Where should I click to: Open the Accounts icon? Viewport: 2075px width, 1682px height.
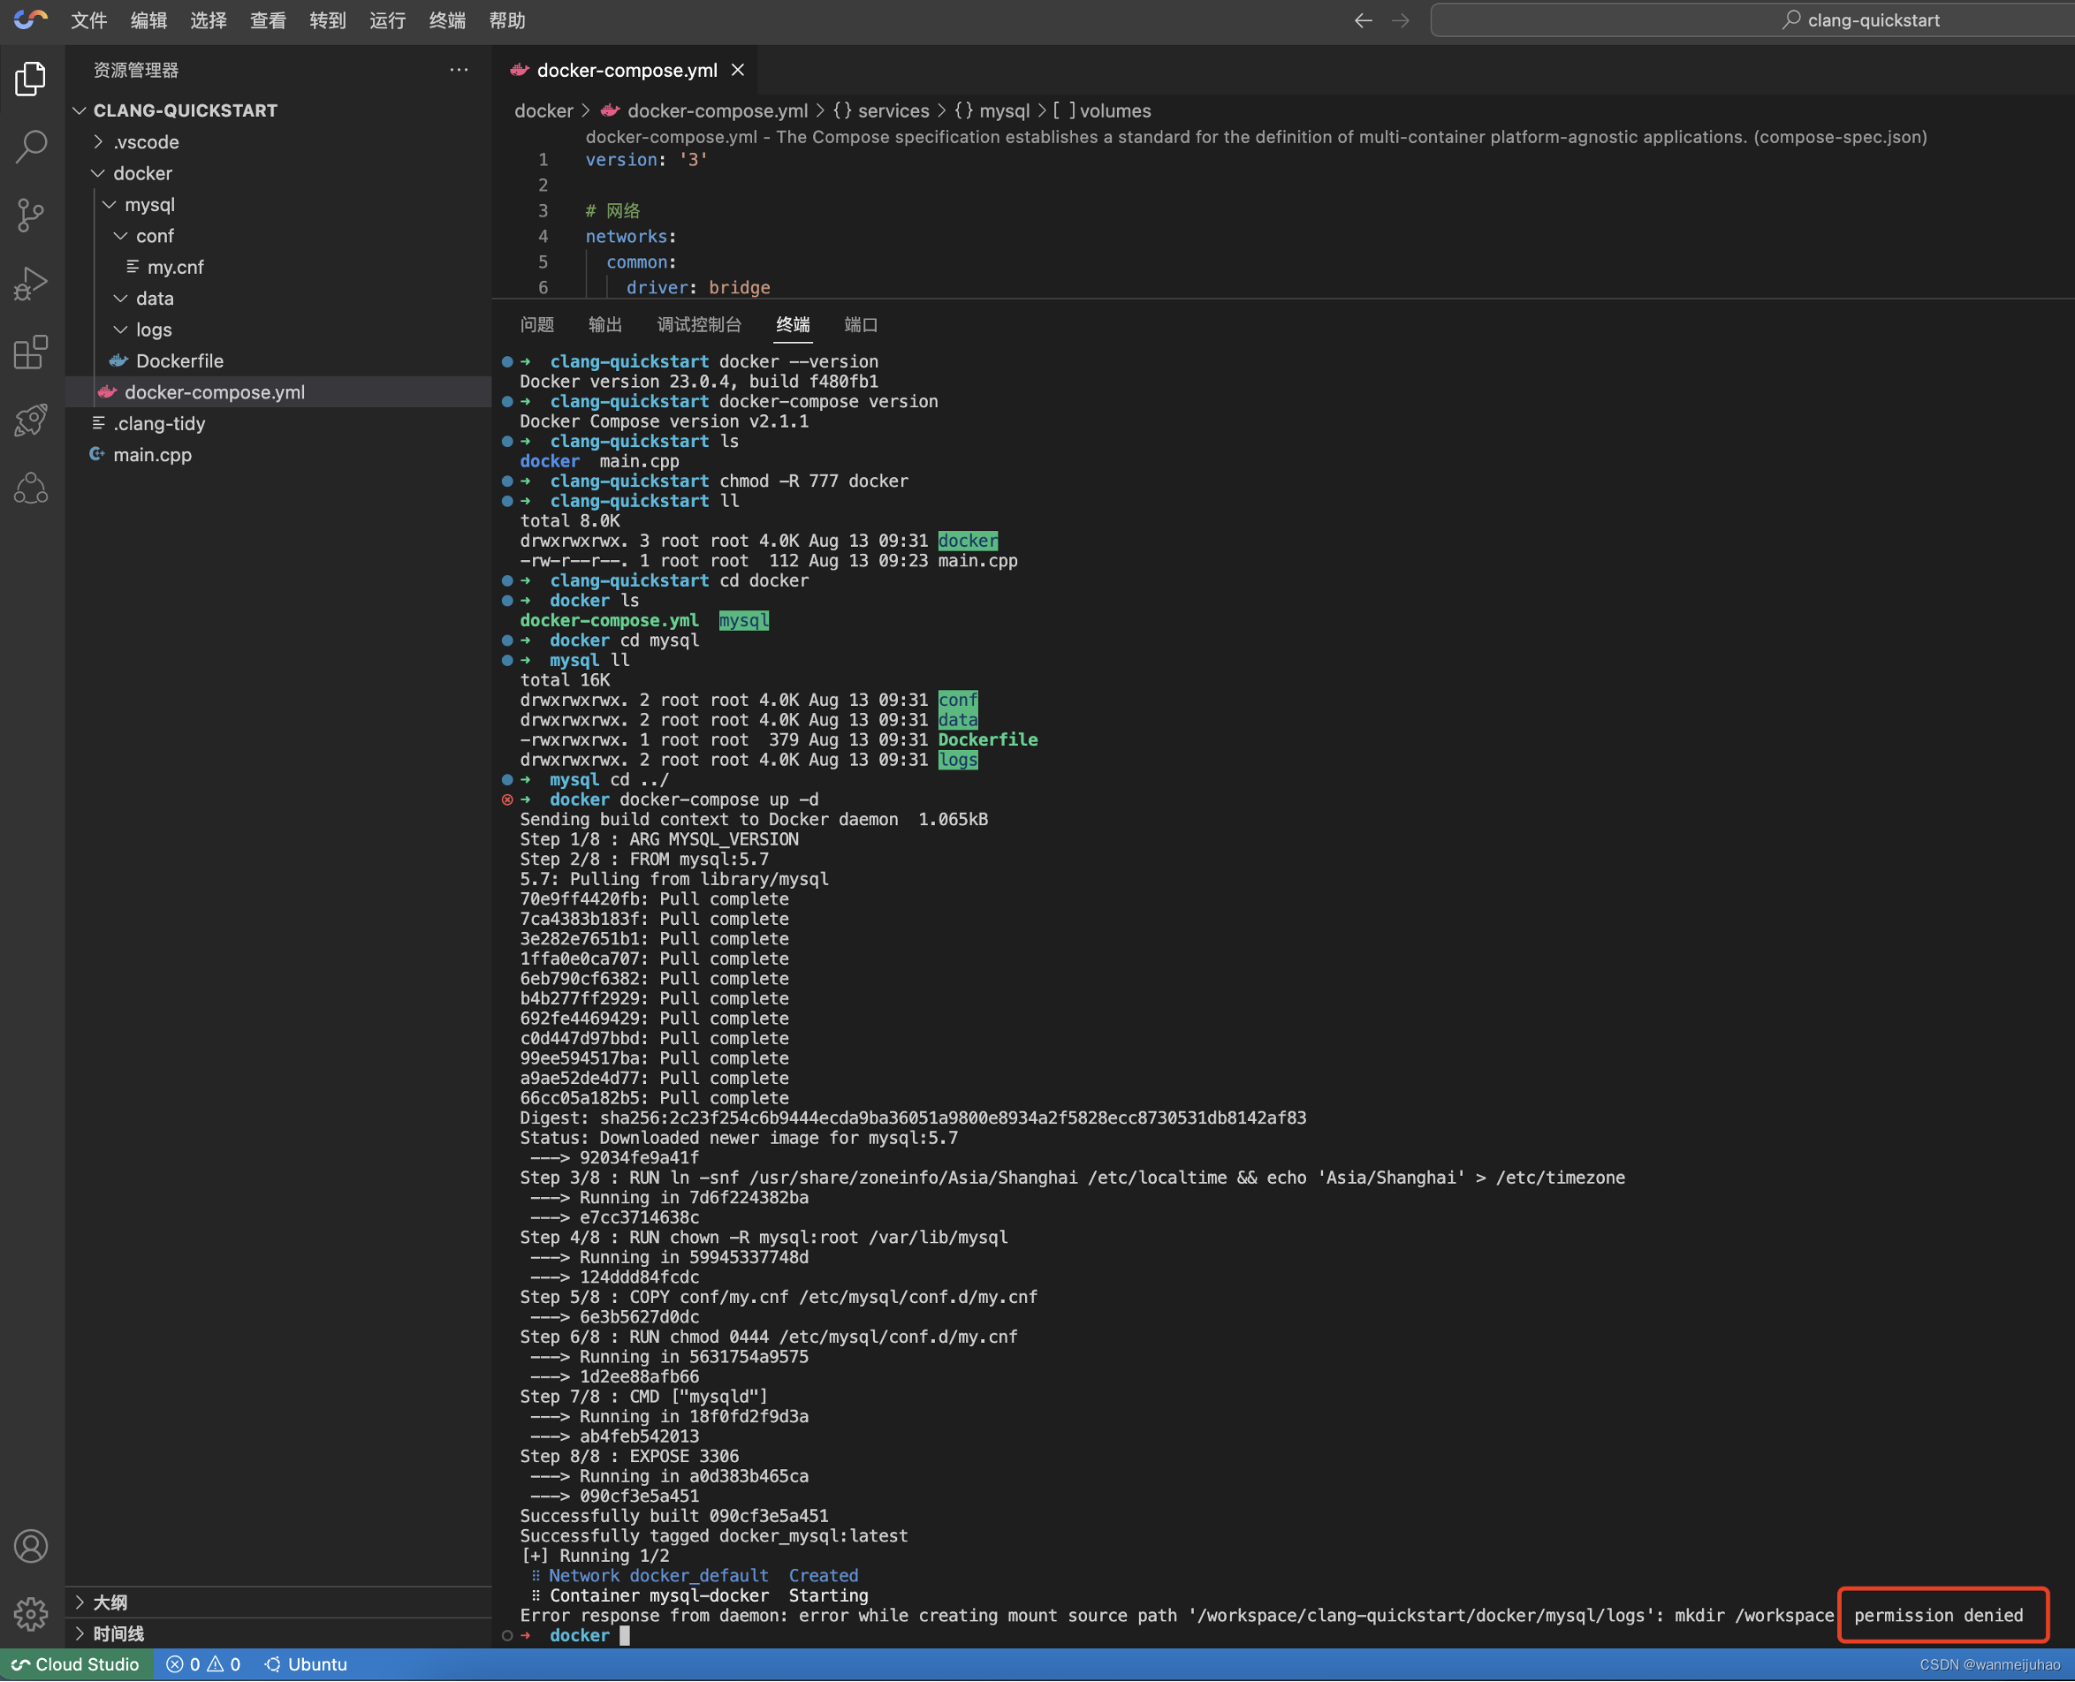[x=31, y=1546]
